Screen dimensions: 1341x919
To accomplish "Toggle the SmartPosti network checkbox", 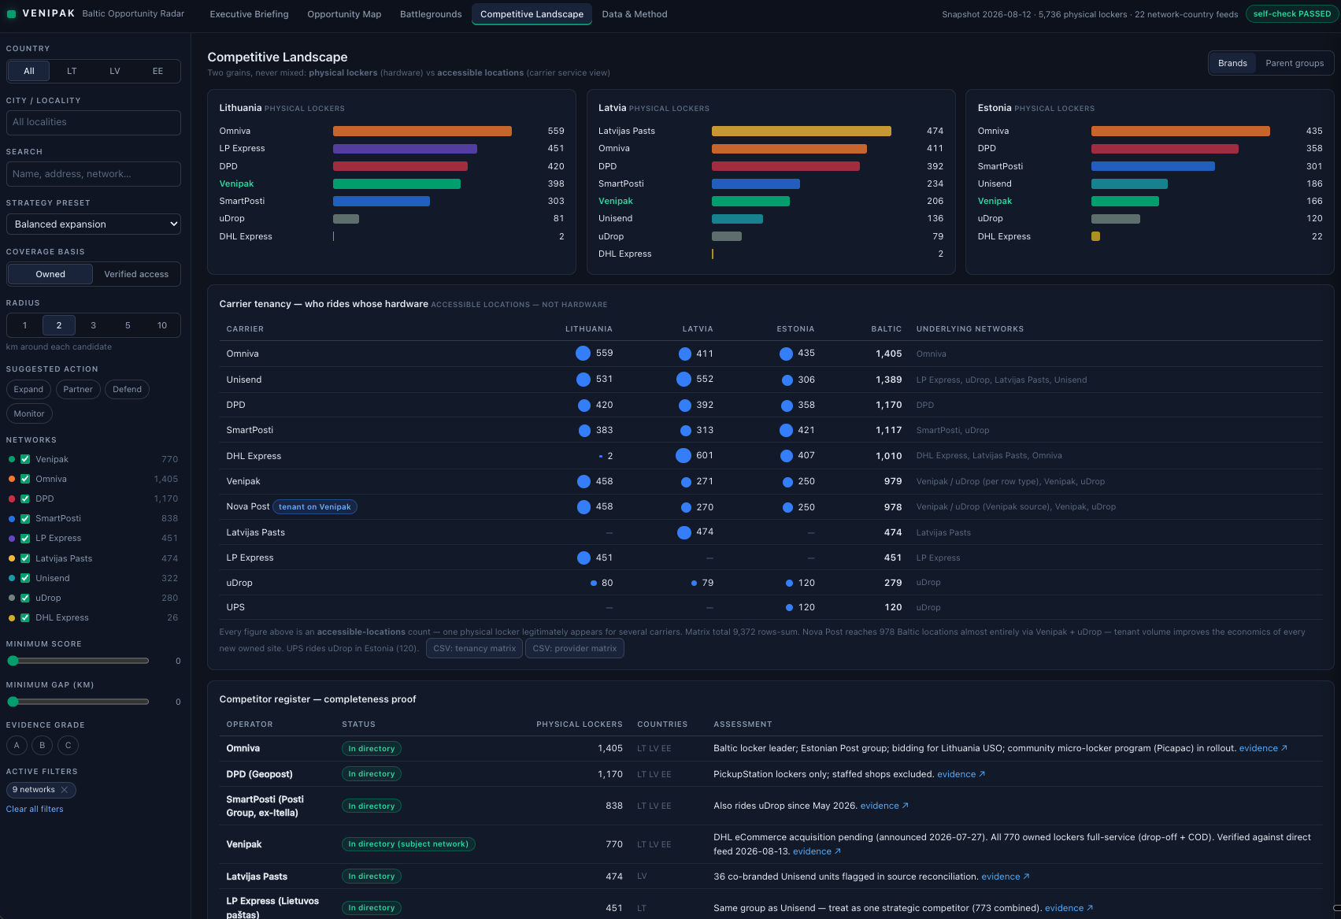I will (x=25, y=518).
